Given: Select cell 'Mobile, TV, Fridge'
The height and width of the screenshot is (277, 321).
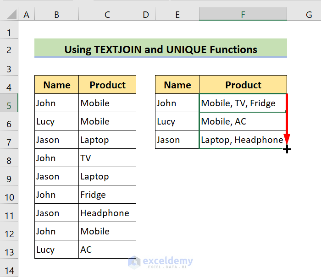Looking at the screenshot, I should coord(243,103).
